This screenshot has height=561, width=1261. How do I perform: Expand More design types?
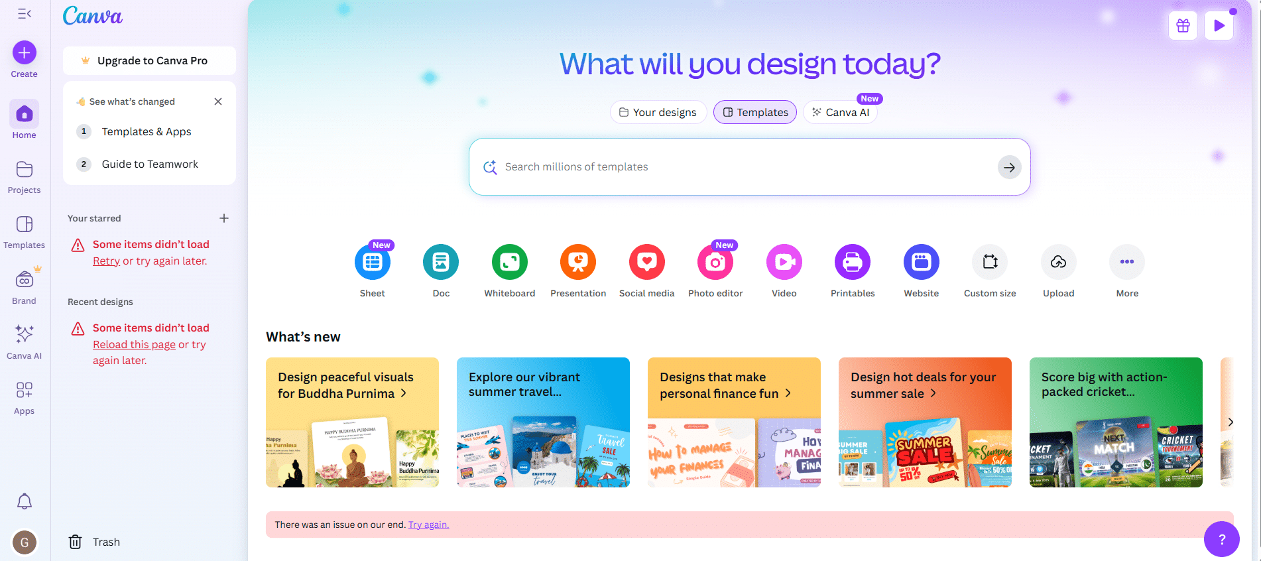pos(1127,262)
